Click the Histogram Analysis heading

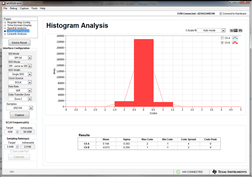77,26
